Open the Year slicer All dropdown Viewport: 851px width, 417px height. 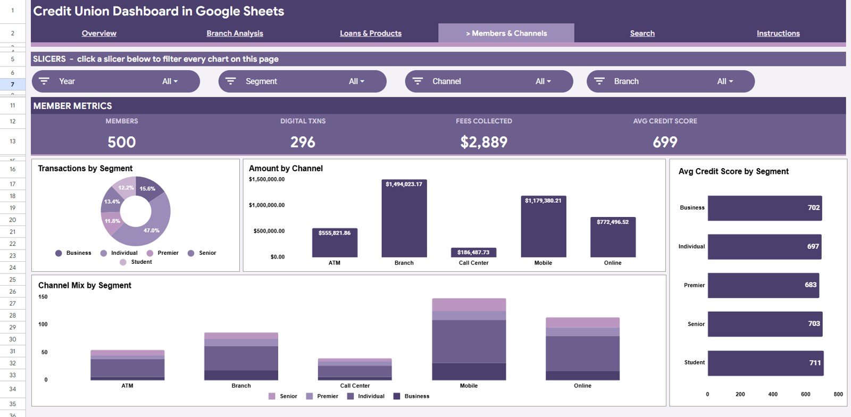coord(170,81)
